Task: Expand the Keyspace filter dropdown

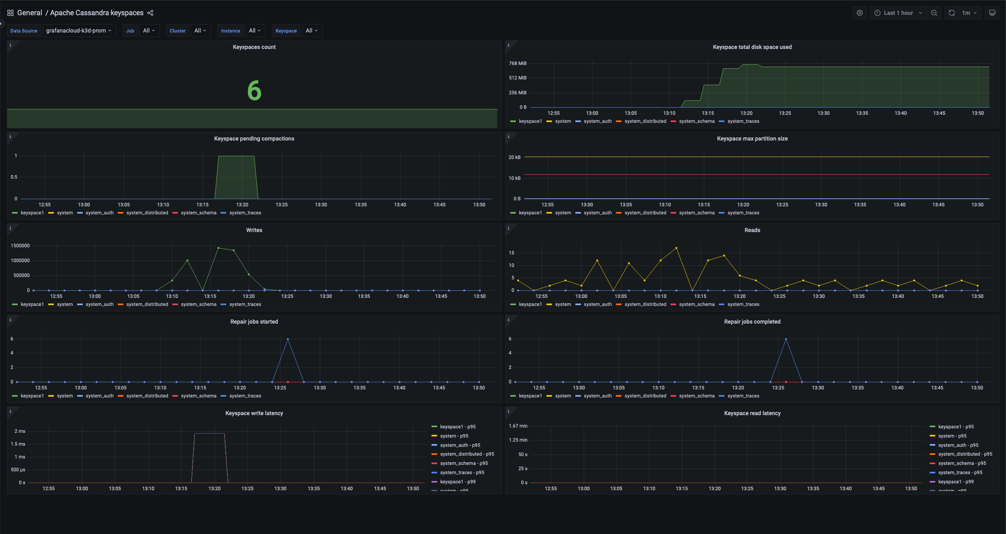Action: coord(311,31)
